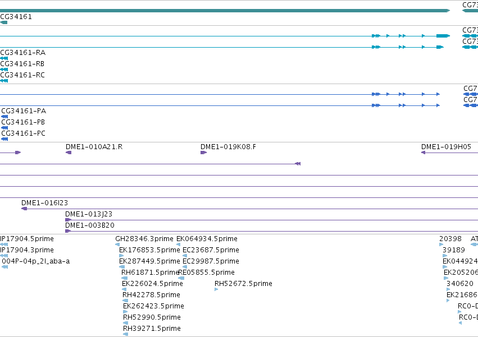Image resolution: width=478 pixels, height=337 pixels.
Task: Select the DME1-010A21.R BAC end label
Action: (94, 147)
